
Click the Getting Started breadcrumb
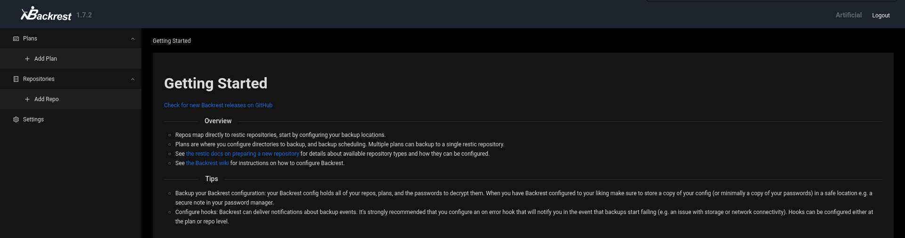click(x=172, y=41)
